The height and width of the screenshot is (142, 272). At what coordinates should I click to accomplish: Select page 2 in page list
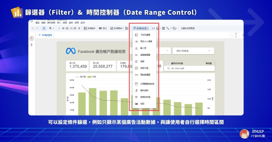click(x=31, y=45)
